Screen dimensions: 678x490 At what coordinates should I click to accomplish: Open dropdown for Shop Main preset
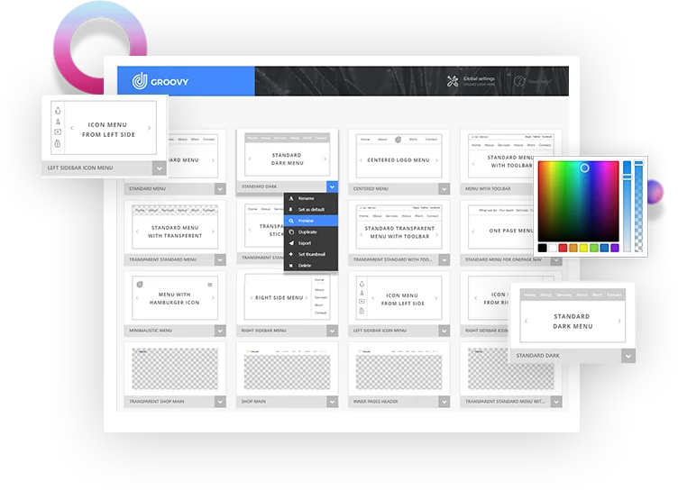point(332,402)
